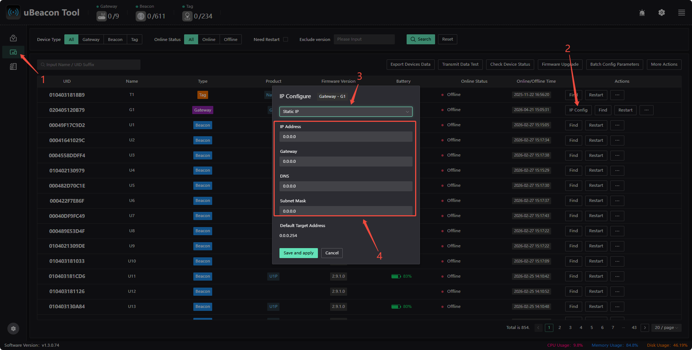Viewport: 692px width, 350px height.
Task: Click Restart for beacon U12 row
Action: click(x=596, y=291)
